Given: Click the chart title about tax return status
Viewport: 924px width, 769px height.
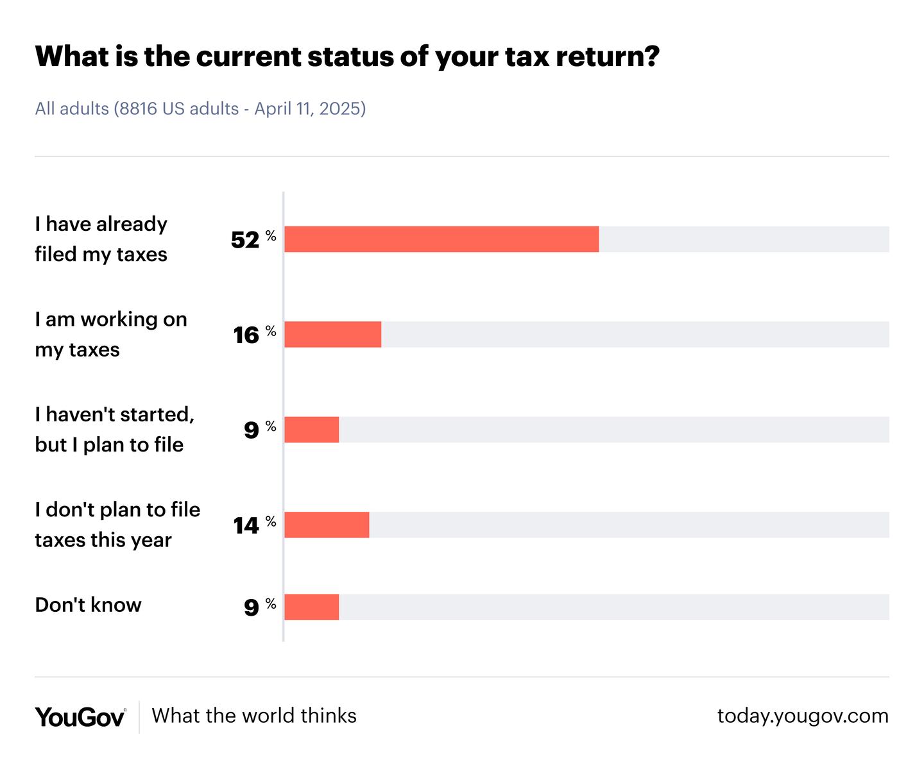Looking at the screenshot, I should tap(347, 56).
